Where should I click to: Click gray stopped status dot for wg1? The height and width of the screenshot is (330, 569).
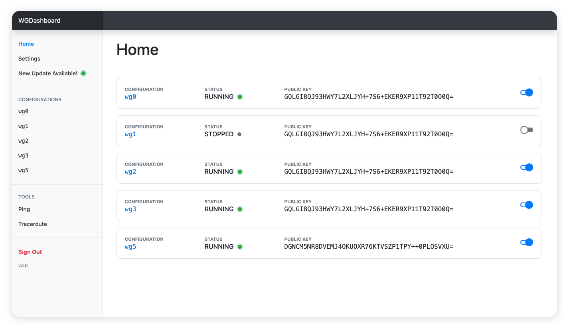(239, 134)
